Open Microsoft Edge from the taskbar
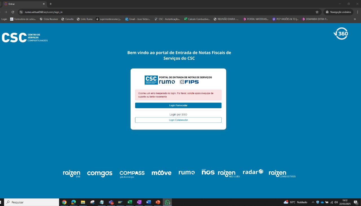 click(x=74, y=202)
